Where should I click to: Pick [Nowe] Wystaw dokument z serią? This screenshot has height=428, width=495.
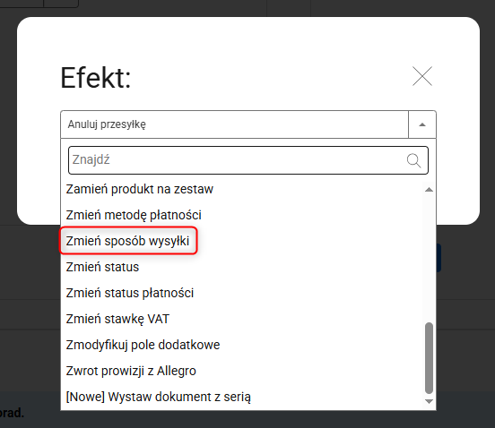pos(158,397)
